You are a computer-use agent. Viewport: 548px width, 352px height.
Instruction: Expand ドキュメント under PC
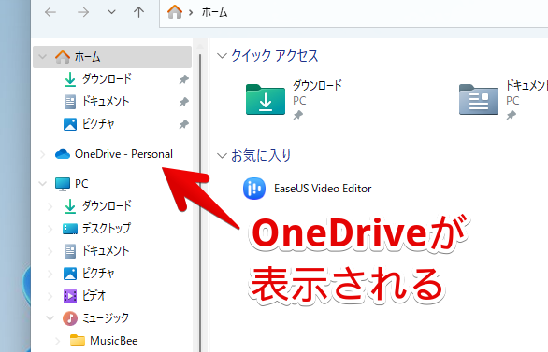tap(50, 251)
